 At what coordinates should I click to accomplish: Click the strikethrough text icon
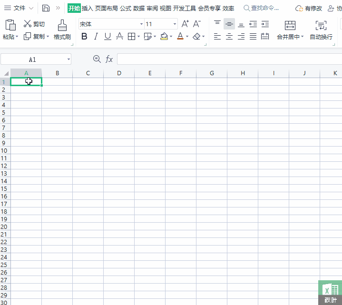(x=120, y=37)
